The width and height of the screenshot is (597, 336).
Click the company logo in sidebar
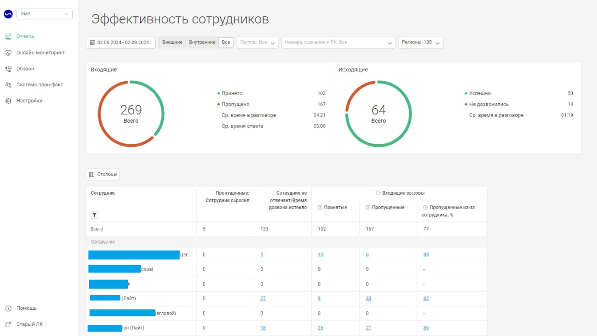point(8,14)
